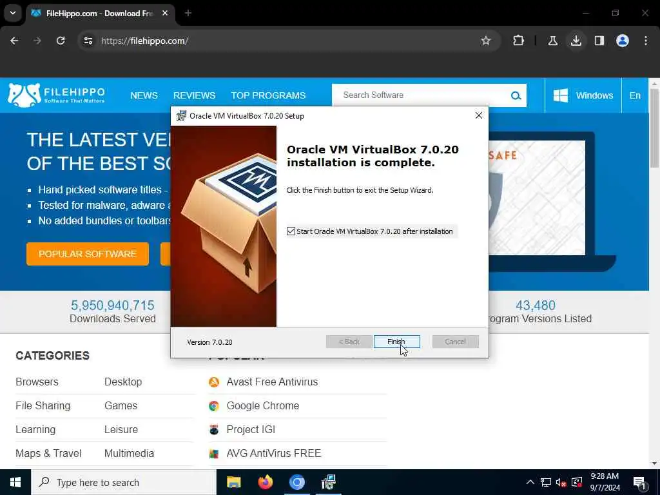Click the AVG AntiVirus icon

point(214,454)
